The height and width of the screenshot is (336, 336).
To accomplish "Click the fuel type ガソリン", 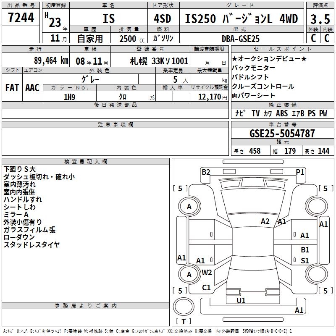I will (163, 38).
